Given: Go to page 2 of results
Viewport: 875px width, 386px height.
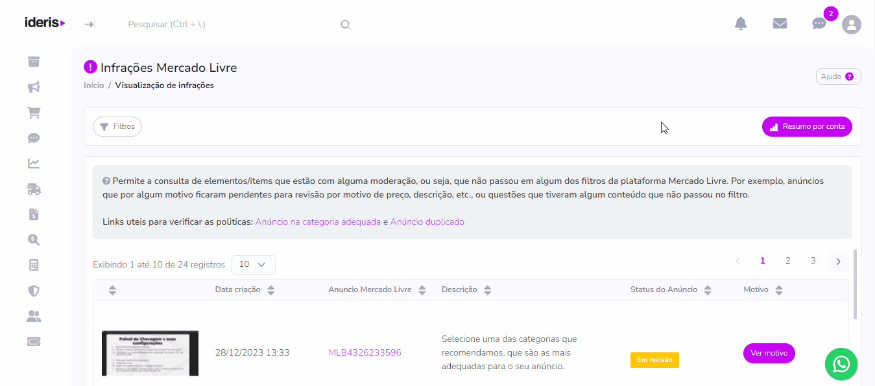Looking at the screenshot, I should (787, 260).
